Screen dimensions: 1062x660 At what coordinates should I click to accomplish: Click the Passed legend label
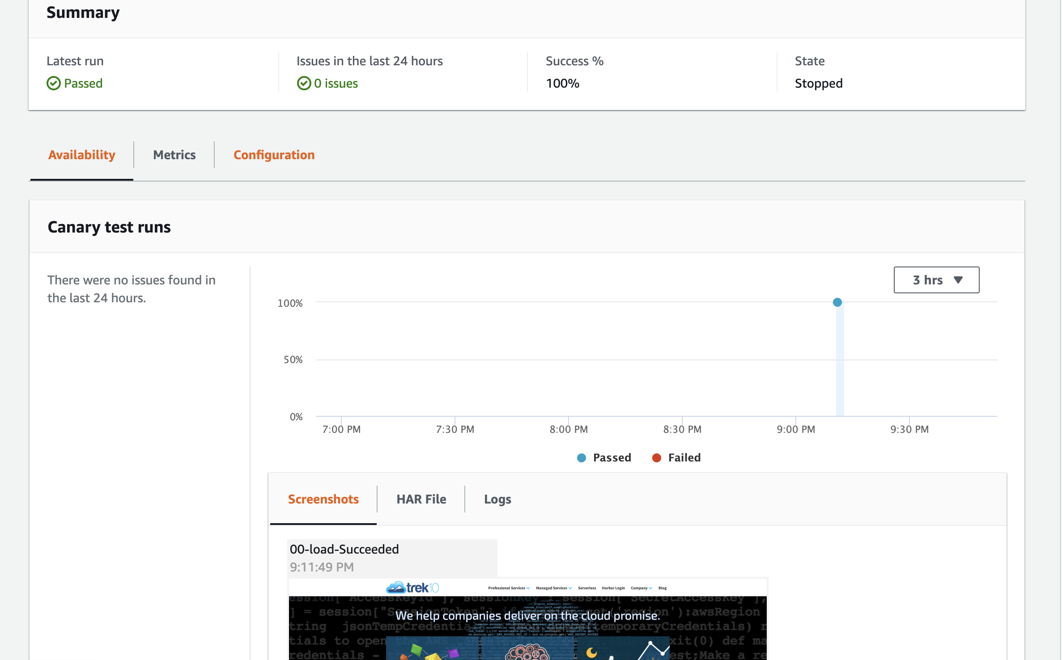click(x=612, y=457)
